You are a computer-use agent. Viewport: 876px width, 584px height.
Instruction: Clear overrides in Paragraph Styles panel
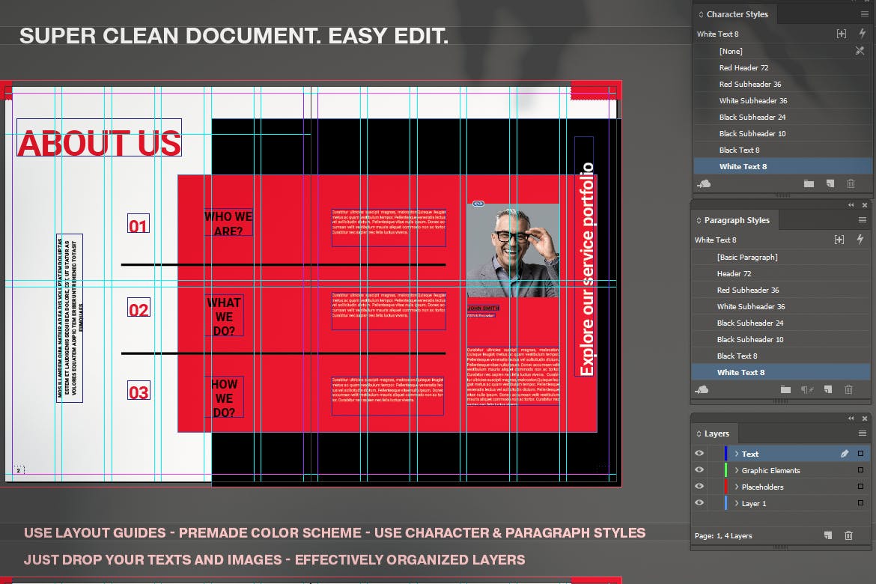(x=807, y=389)
